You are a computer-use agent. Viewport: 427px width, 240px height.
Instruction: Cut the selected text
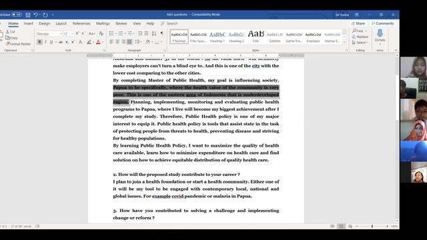coord(11,32)
